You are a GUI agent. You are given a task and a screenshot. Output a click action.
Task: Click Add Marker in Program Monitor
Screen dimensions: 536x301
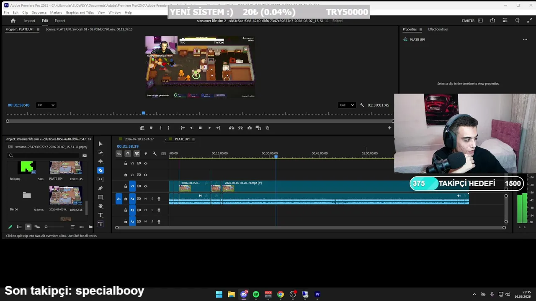(x=151, y=128)
